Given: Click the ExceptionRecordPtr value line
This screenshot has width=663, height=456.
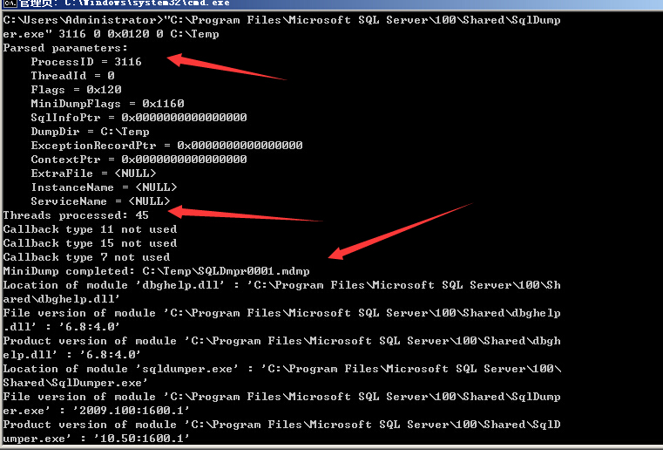Looking at the screenshot, I should pos(166,146).
